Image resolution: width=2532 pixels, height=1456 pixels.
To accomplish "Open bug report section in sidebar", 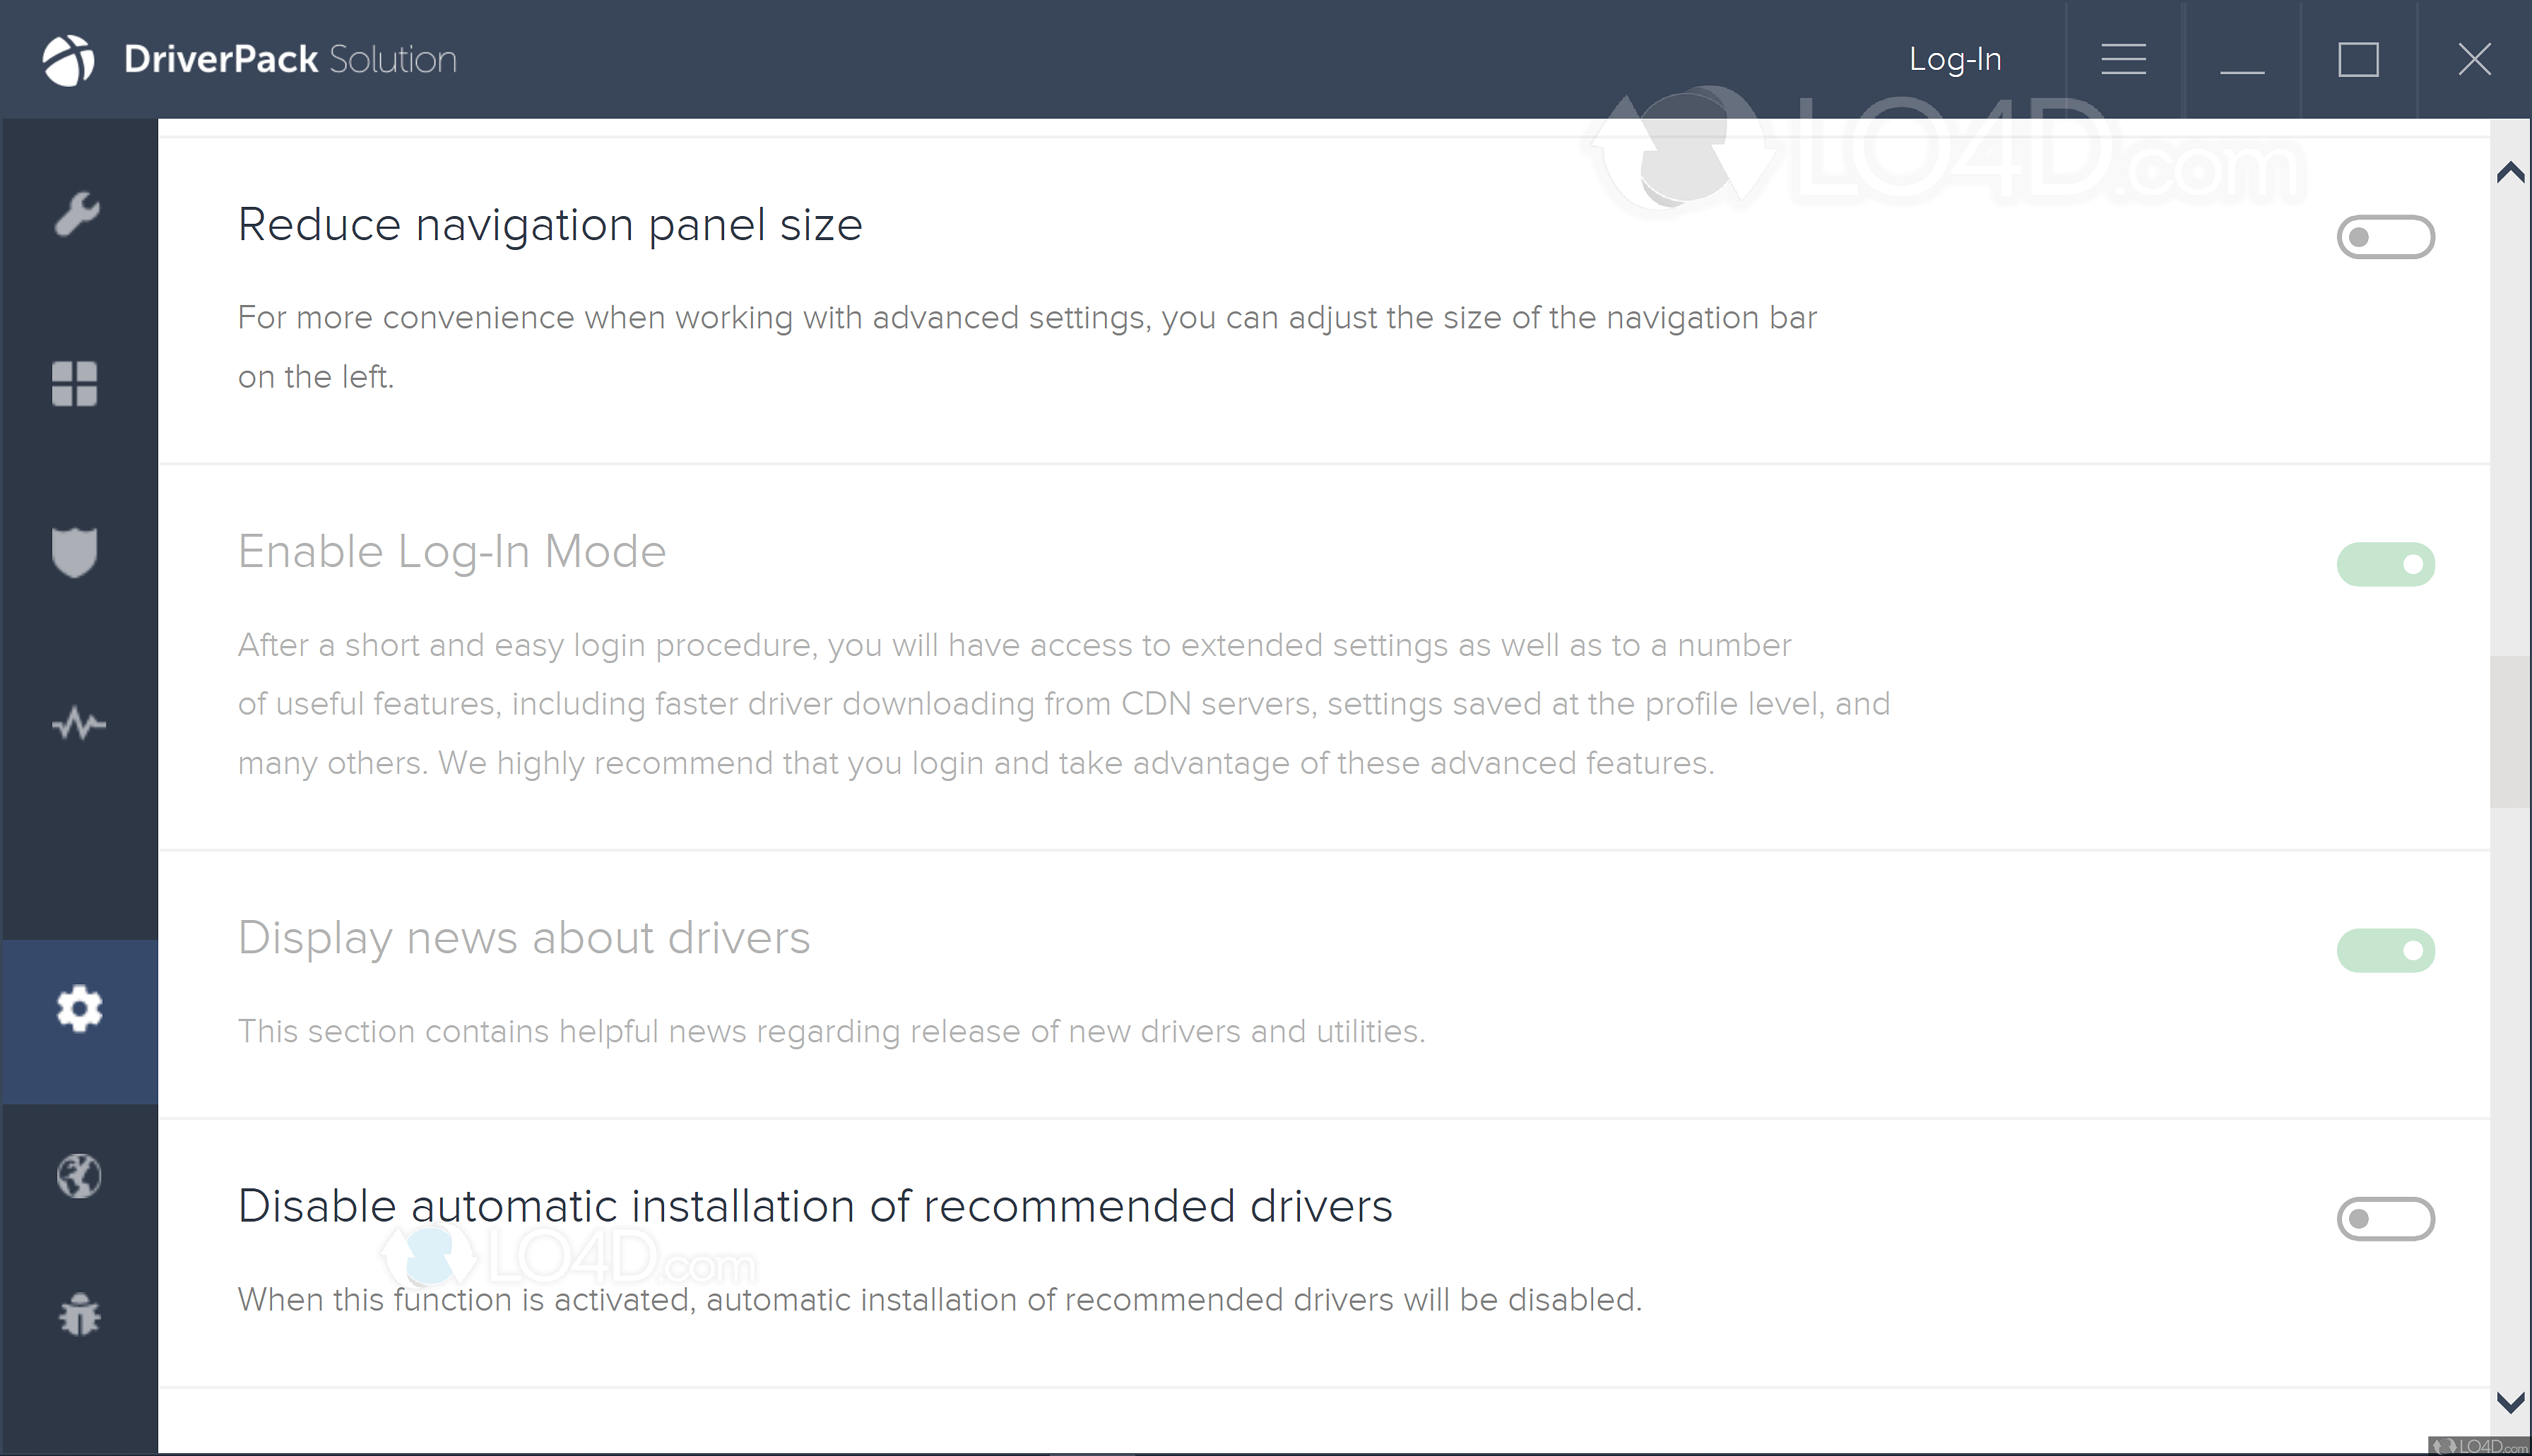I will click(79, 1315).
